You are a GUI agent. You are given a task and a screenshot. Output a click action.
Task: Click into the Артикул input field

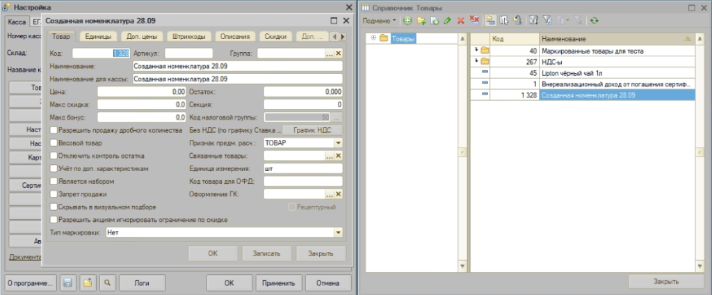(x=189, y=53)
